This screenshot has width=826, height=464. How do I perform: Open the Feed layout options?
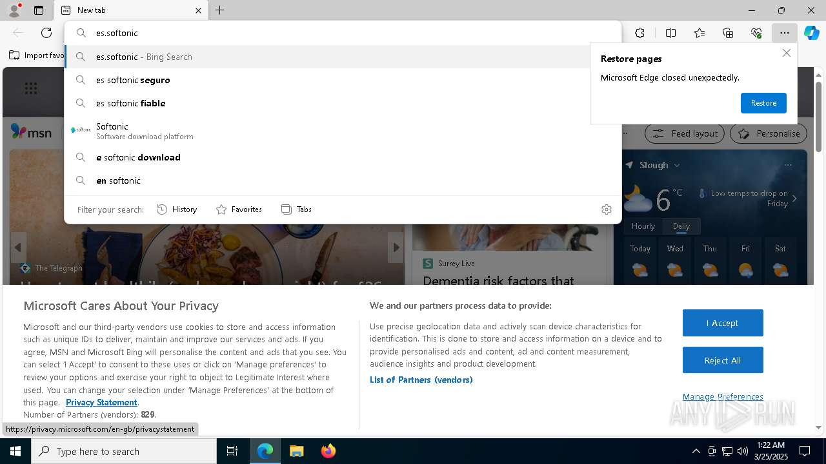point(685,133)
